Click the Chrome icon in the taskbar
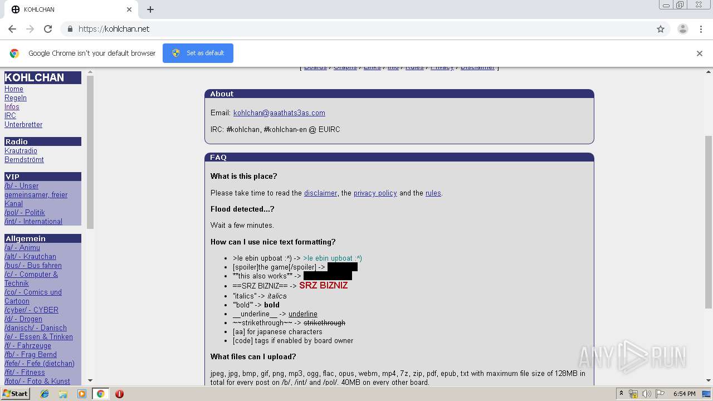713x401 pixels. coord(100,394)
